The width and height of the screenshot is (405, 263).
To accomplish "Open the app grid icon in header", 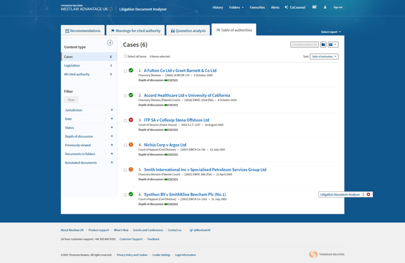I will click(314, 7).
